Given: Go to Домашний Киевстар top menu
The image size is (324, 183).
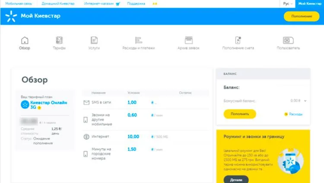Looking at the screenshot, I should click(x=58, y=4).
